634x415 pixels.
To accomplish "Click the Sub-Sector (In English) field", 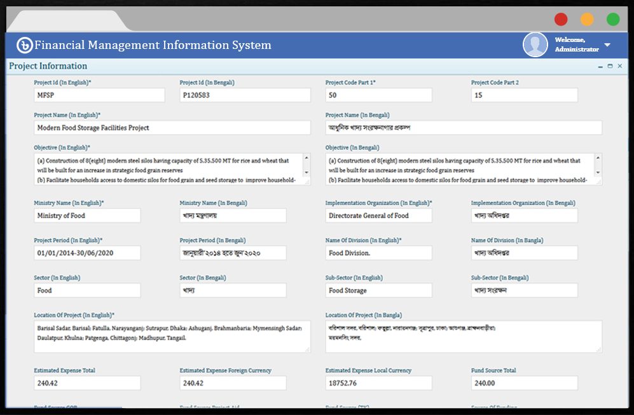I will point(378,290).
